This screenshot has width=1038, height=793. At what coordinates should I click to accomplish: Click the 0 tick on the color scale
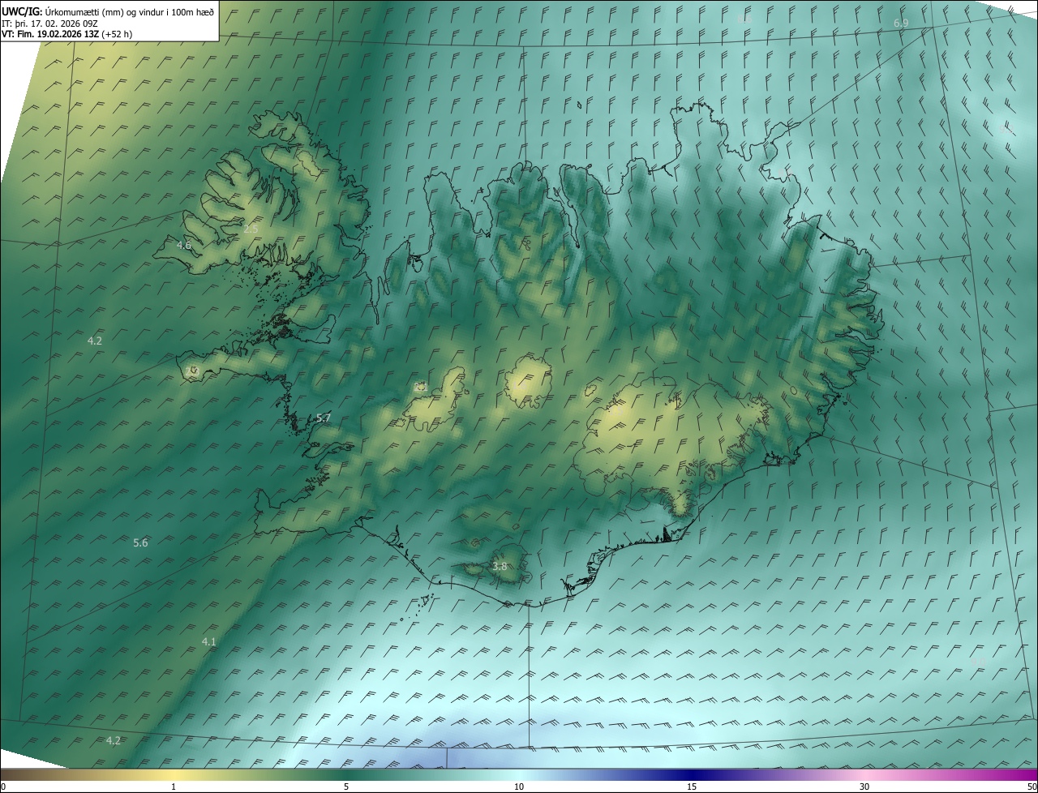[3, 787]
